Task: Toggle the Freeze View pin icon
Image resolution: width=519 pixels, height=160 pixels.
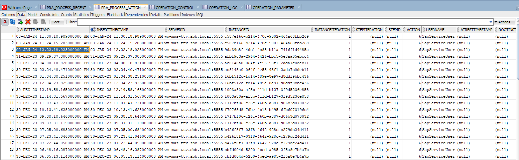Action: tap(5, 22)
